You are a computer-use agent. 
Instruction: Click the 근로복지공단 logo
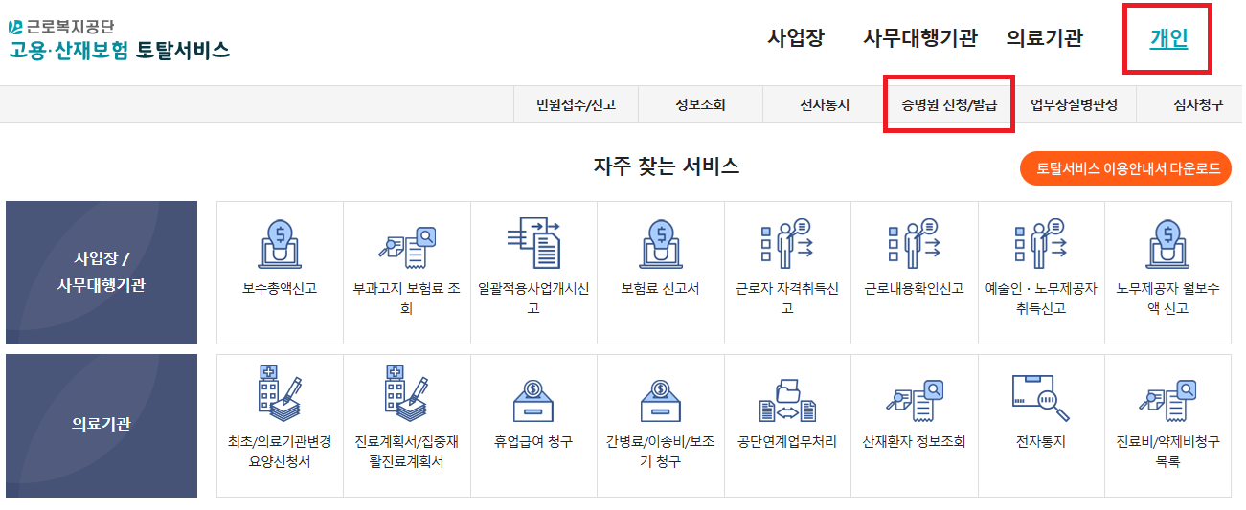(61, 26)
